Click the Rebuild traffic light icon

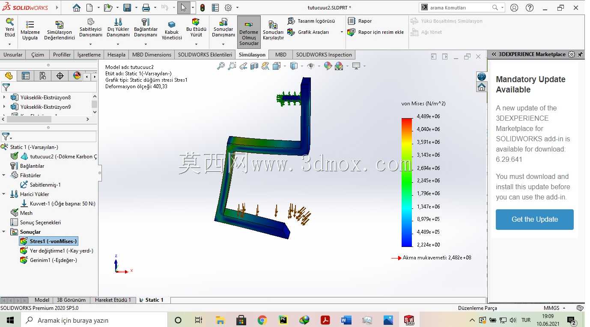coord(203,8)
